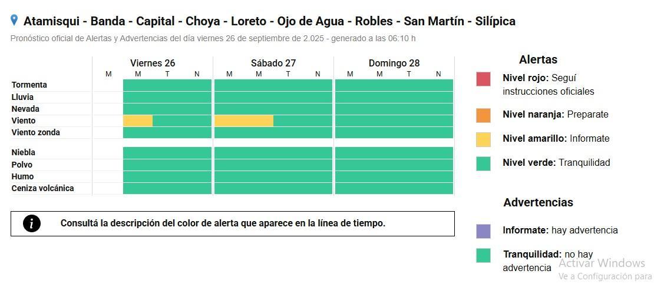Click the green Nivel verde swatch
Viewport: 654px width, 284px height.
[483, 163]
